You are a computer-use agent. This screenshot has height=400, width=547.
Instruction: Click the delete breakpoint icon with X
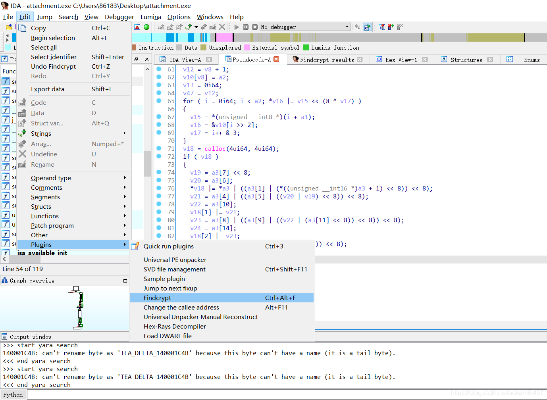[400, 27]
